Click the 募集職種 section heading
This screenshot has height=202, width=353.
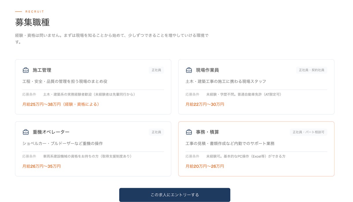pyautogui.click(x=32, y=22)
